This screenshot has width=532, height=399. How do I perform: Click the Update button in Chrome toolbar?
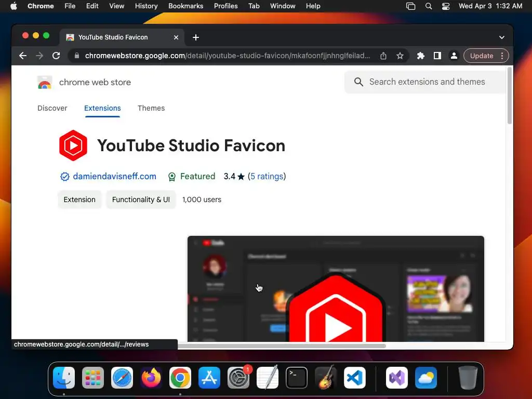482,56
